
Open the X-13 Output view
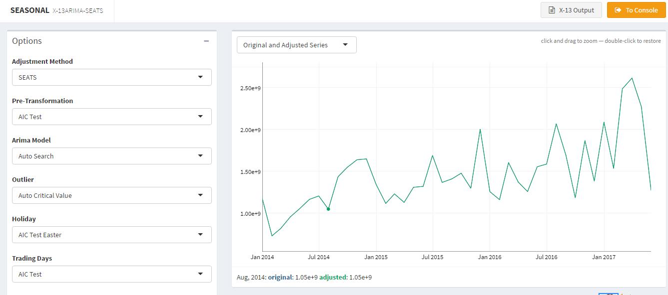(571, 10)
